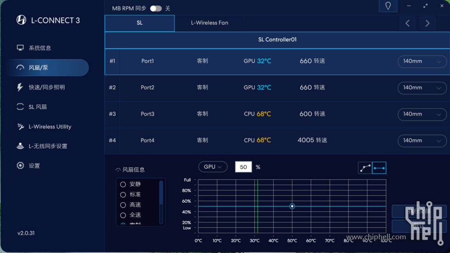Click the 默认 button
The width and height of the screenshot is (450, 253).
pyautogui.click(x=419, y=226)
